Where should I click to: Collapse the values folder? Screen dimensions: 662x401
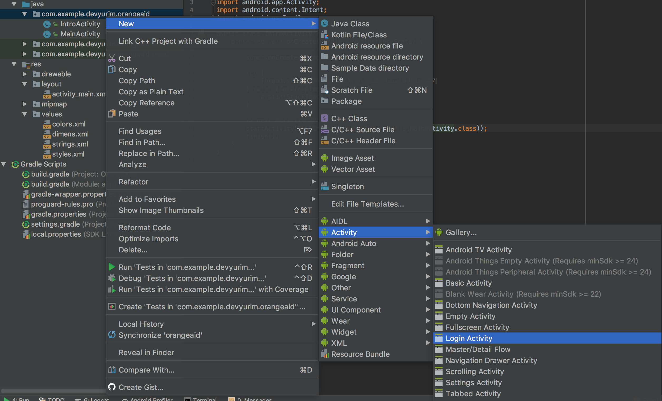click(x=25, y=114)
